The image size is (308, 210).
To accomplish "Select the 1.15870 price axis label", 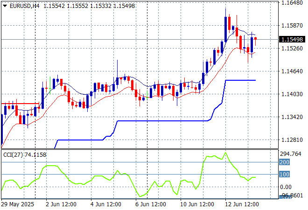I will pyautogui.click(x=292, y=26).
